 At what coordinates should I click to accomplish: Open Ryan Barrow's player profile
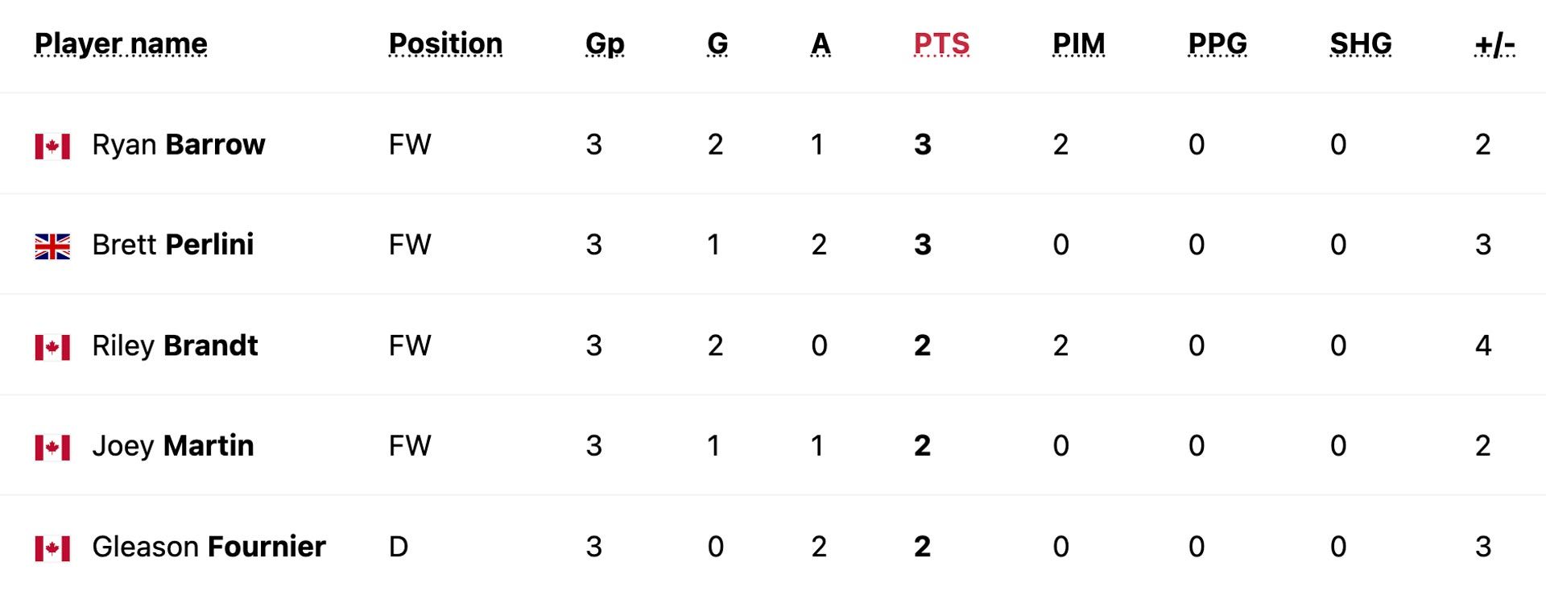178,145
